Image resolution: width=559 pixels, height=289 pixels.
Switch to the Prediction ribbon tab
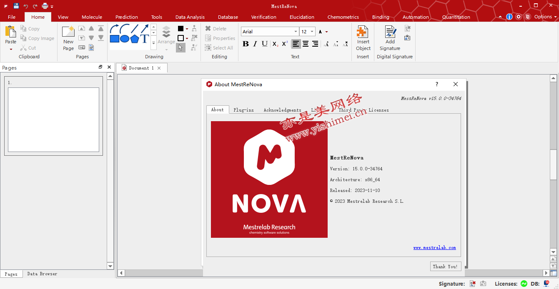point(127,17)
